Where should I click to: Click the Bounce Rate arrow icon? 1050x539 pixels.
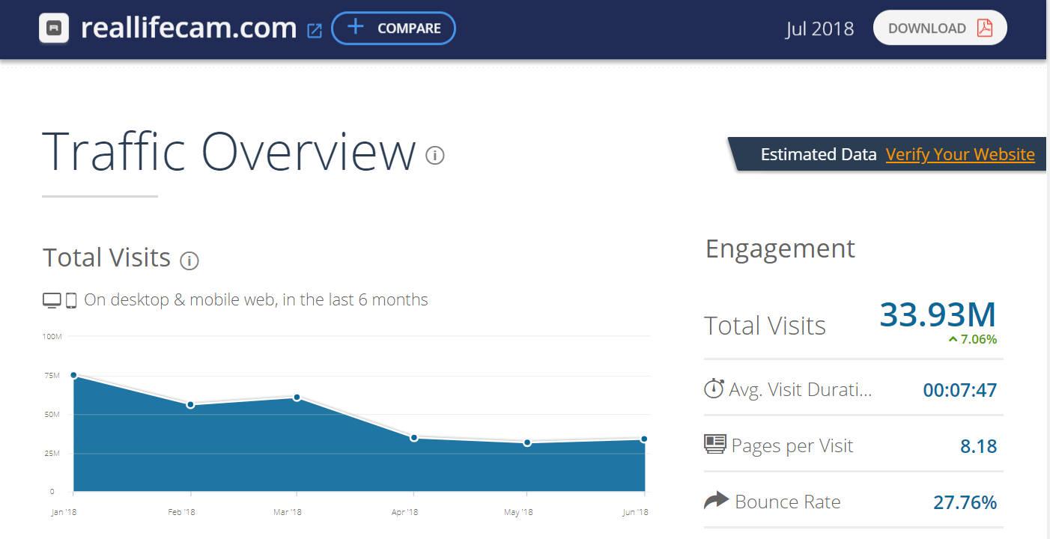[716, 500]
